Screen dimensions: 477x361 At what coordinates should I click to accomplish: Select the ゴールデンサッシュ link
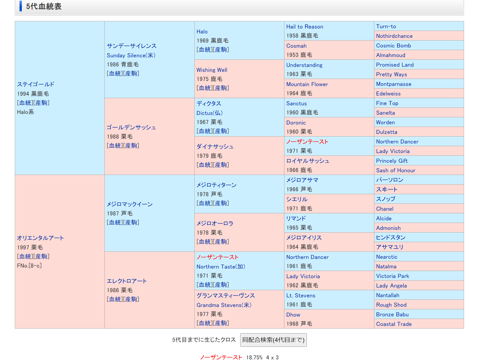pyautogui.click(x=131, y=127)
